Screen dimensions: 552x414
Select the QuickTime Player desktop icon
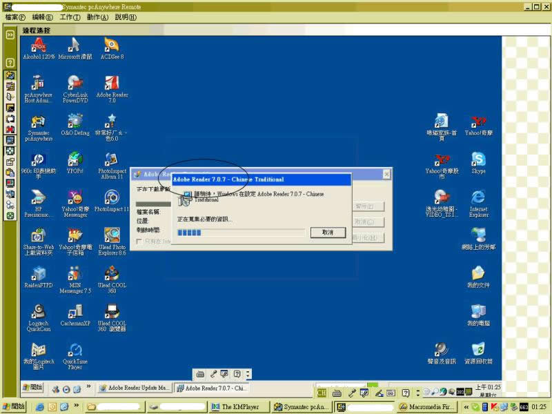click(75, 356)
